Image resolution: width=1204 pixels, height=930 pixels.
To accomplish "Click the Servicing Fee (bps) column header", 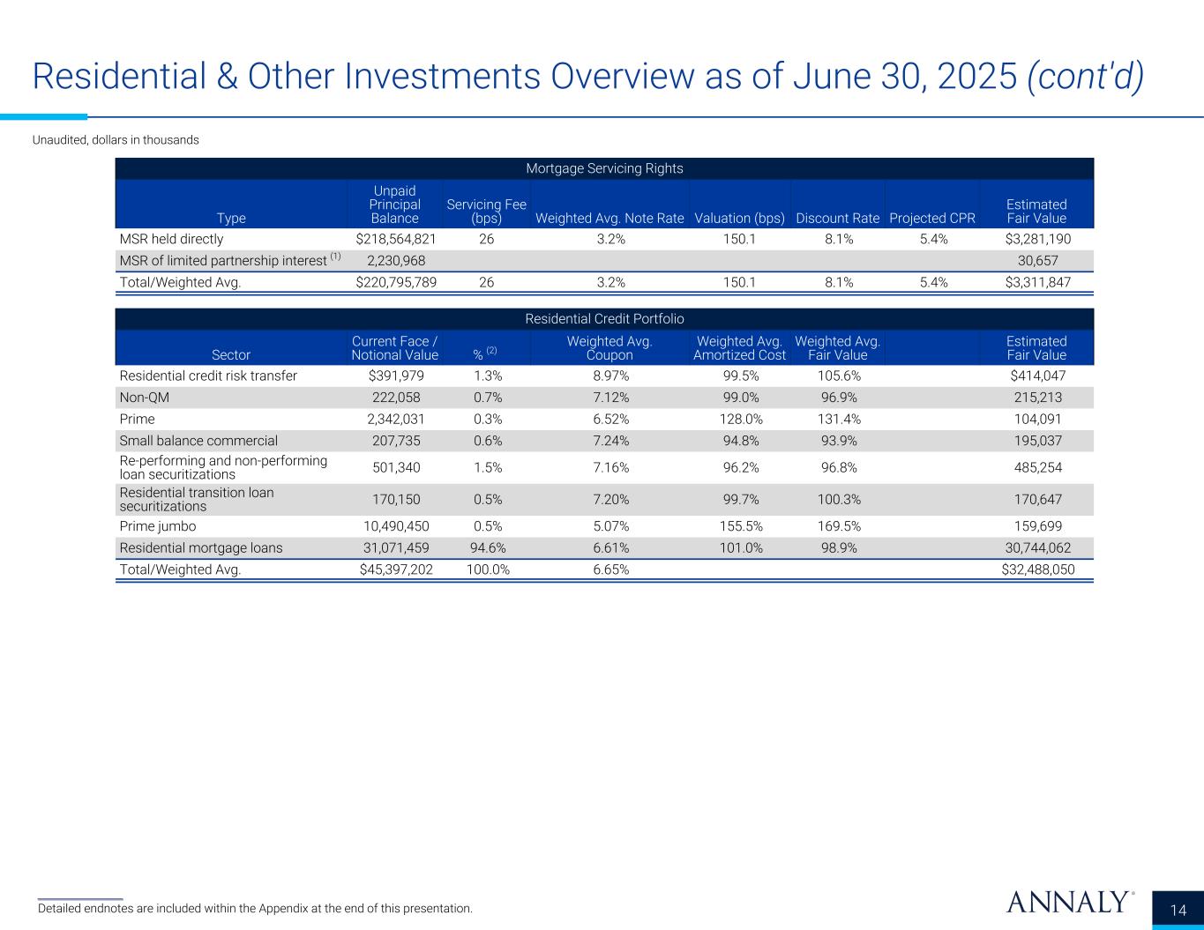I will coord(486,212).
